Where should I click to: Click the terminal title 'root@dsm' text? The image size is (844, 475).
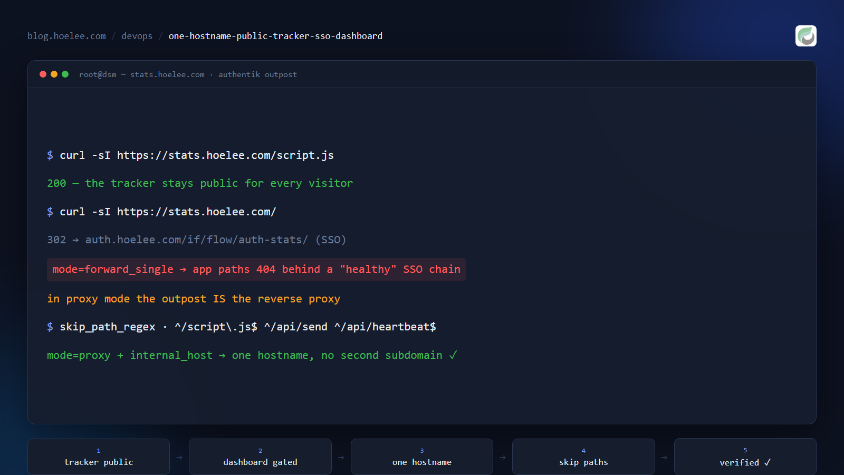coord(98,74)
